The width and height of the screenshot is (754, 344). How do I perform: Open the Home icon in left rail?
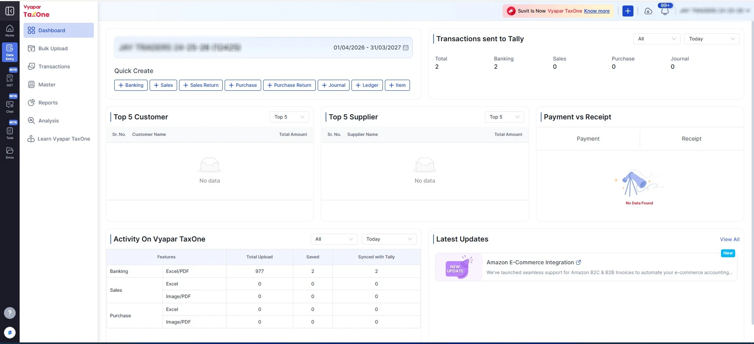(x=10, y=31)
